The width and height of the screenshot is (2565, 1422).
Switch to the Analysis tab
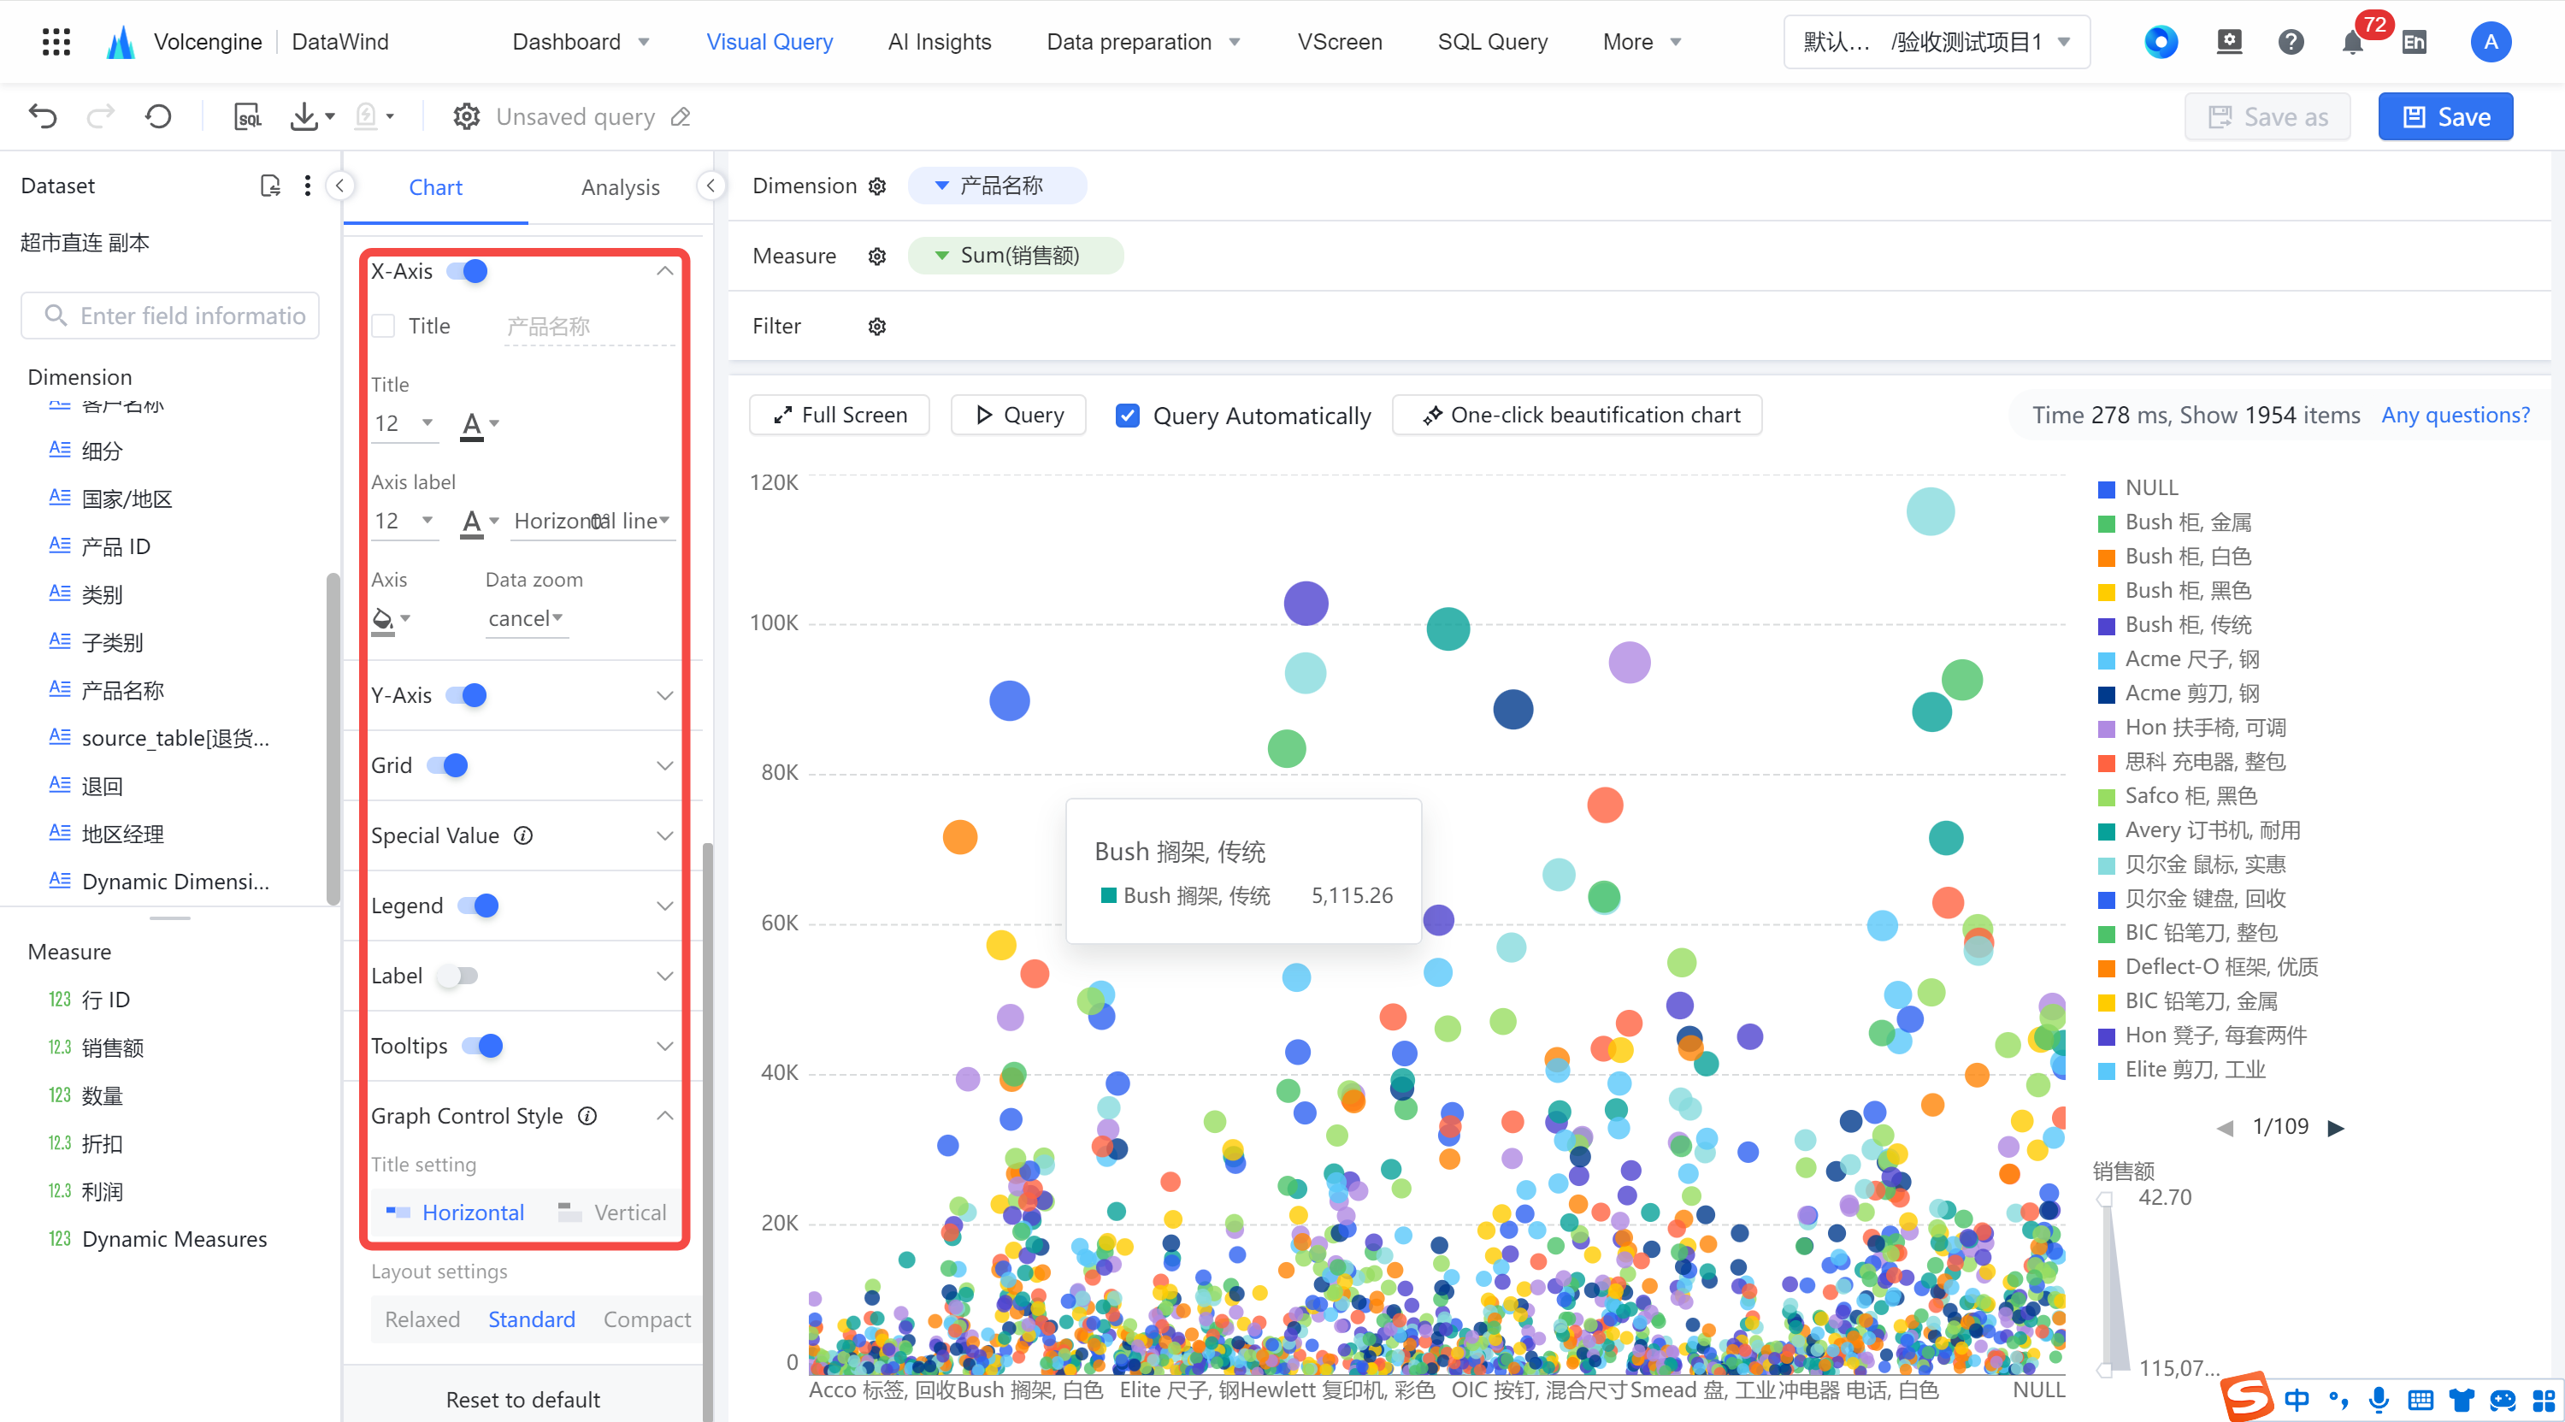(x=621, y=187)
